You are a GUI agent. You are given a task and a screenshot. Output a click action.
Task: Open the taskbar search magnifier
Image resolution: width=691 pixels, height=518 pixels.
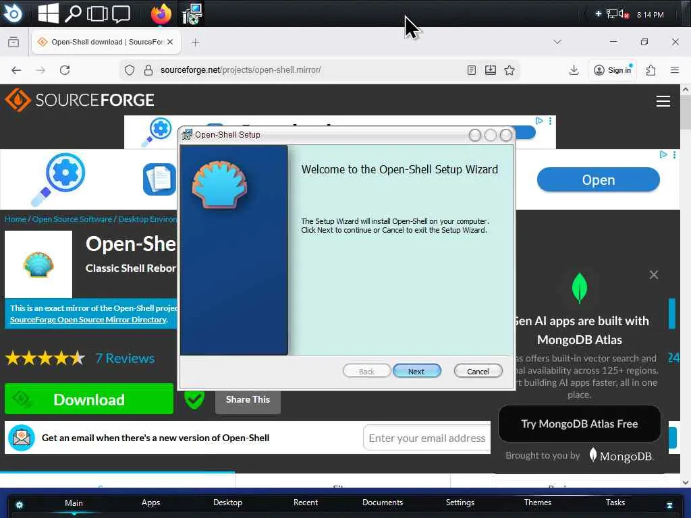pos(73,13)
